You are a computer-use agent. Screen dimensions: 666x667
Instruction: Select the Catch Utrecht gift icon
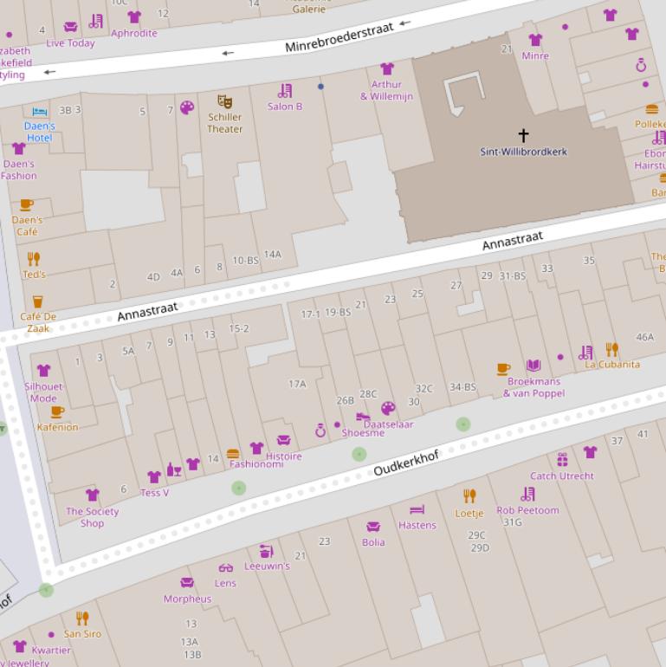pyautogui.click(x=562, y=460)
